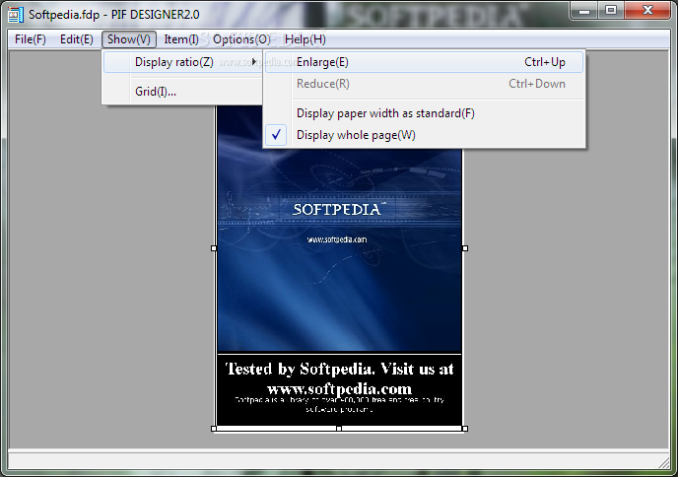The height and width of the screenshot is (477, 678).
Task: Select Display paper width as standard(F)
Action: tap(424, 113)
